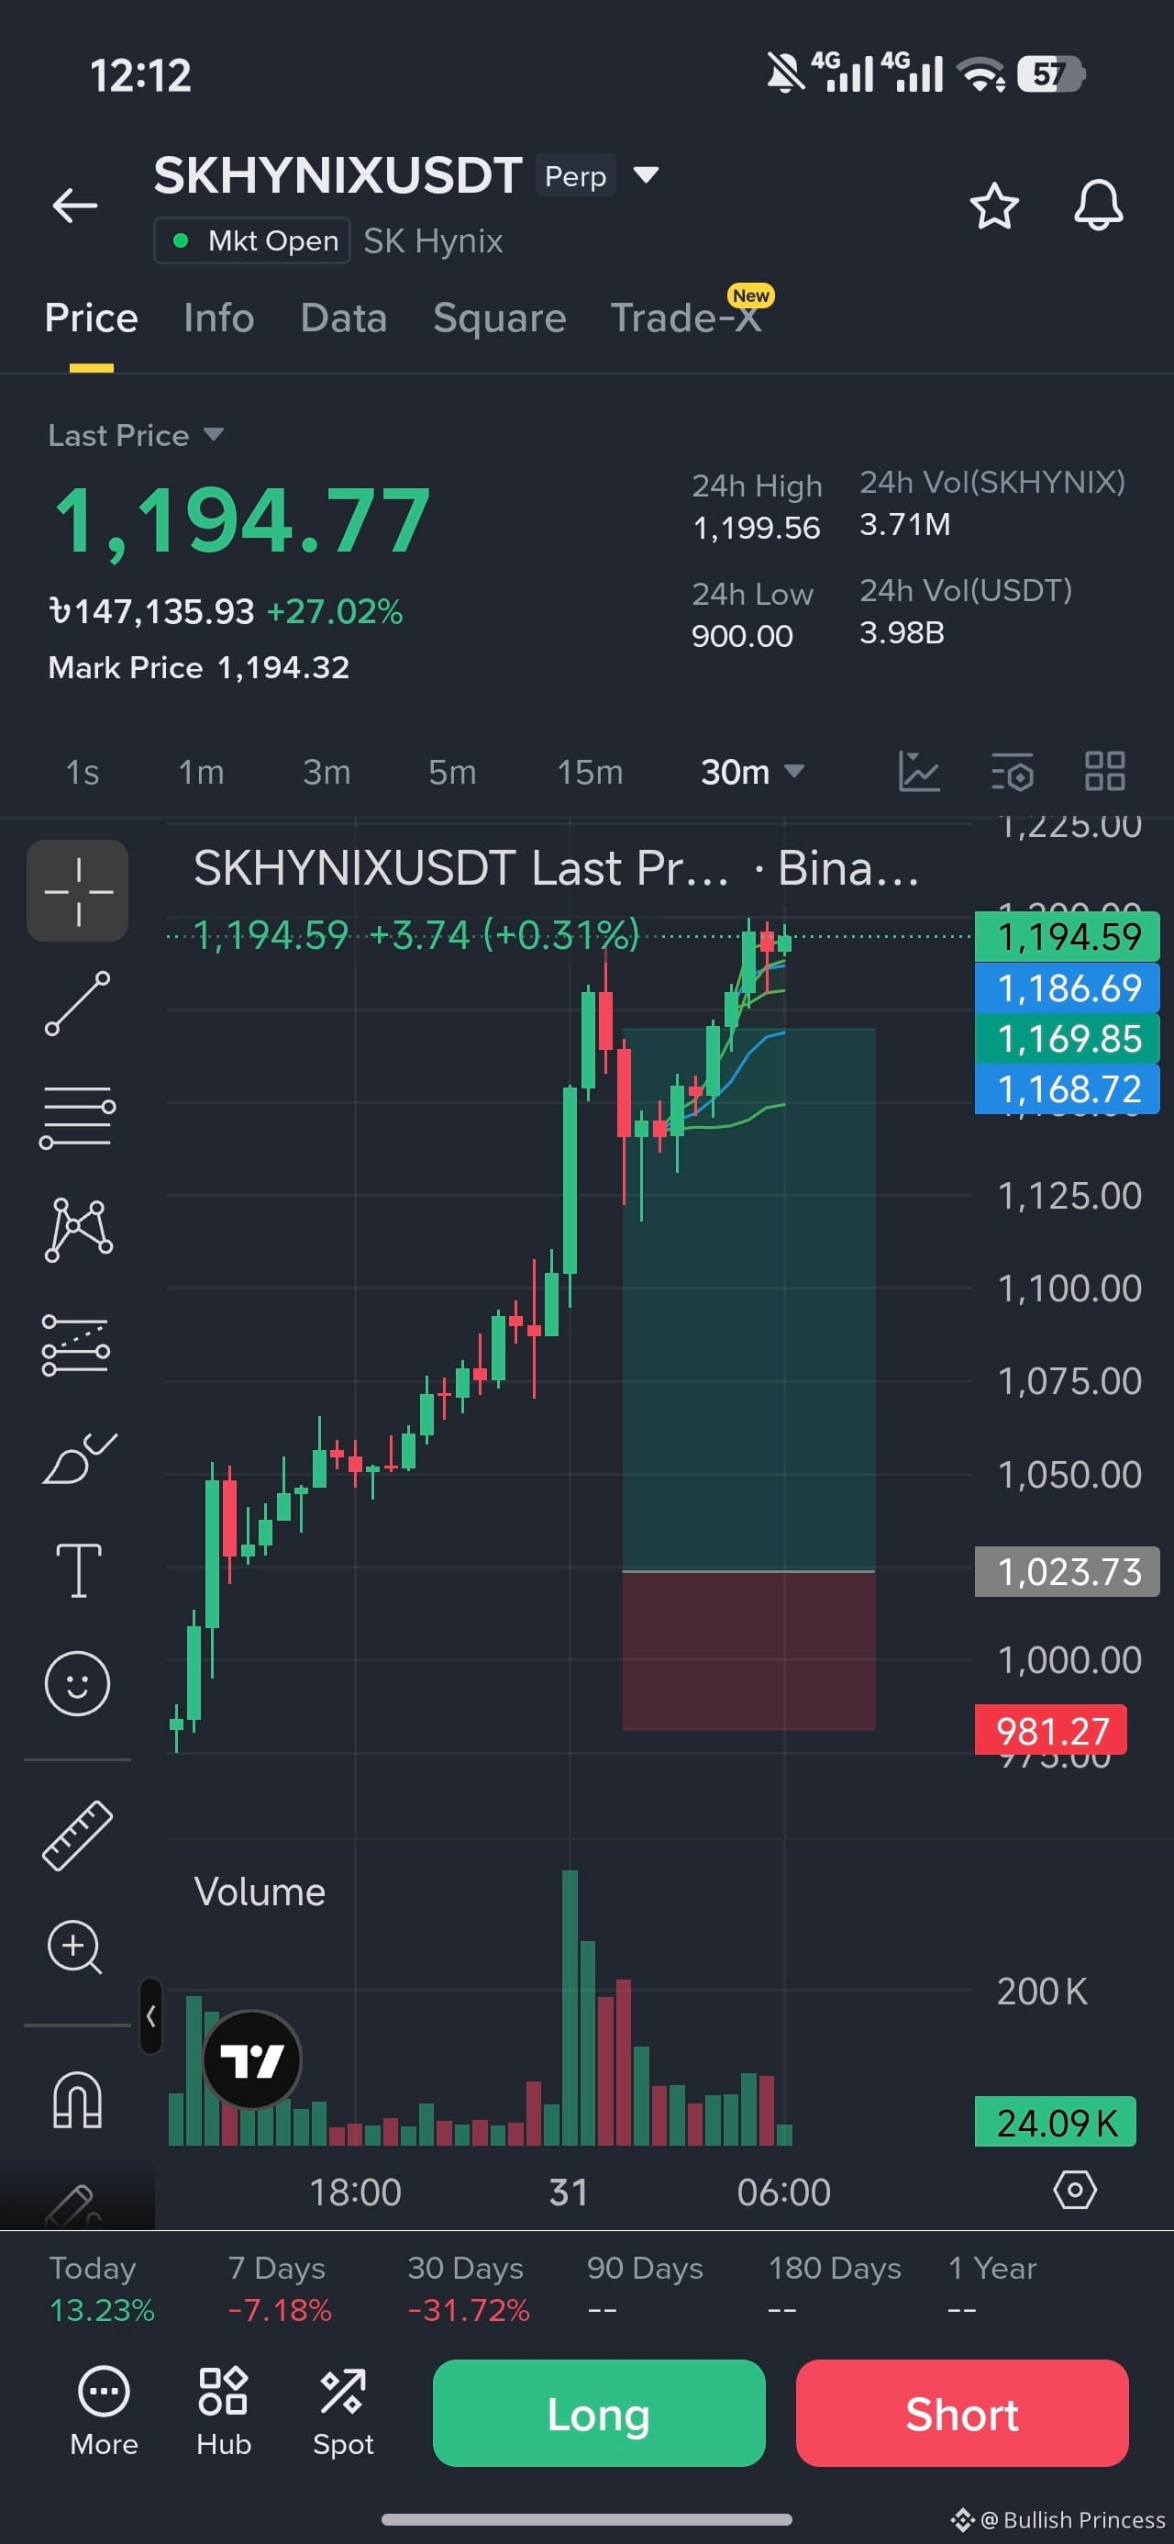The image size is (1174, 2544).
Task: Open the Data tab
Action: point(344,318)
